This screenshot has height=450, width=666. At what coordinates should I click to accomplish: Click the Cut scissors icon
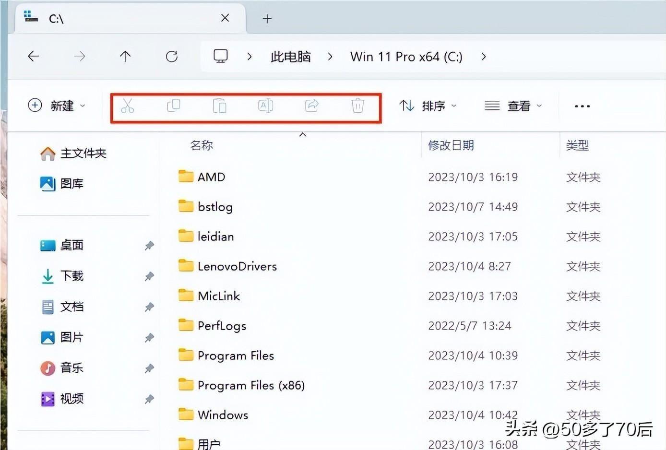pyautogui.click(x=127, y=106)
